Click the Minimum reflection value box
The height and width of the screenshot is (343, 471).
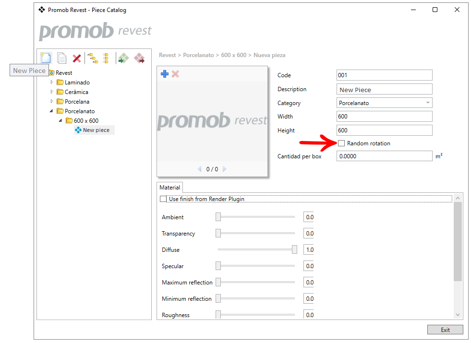pos(309,298)
